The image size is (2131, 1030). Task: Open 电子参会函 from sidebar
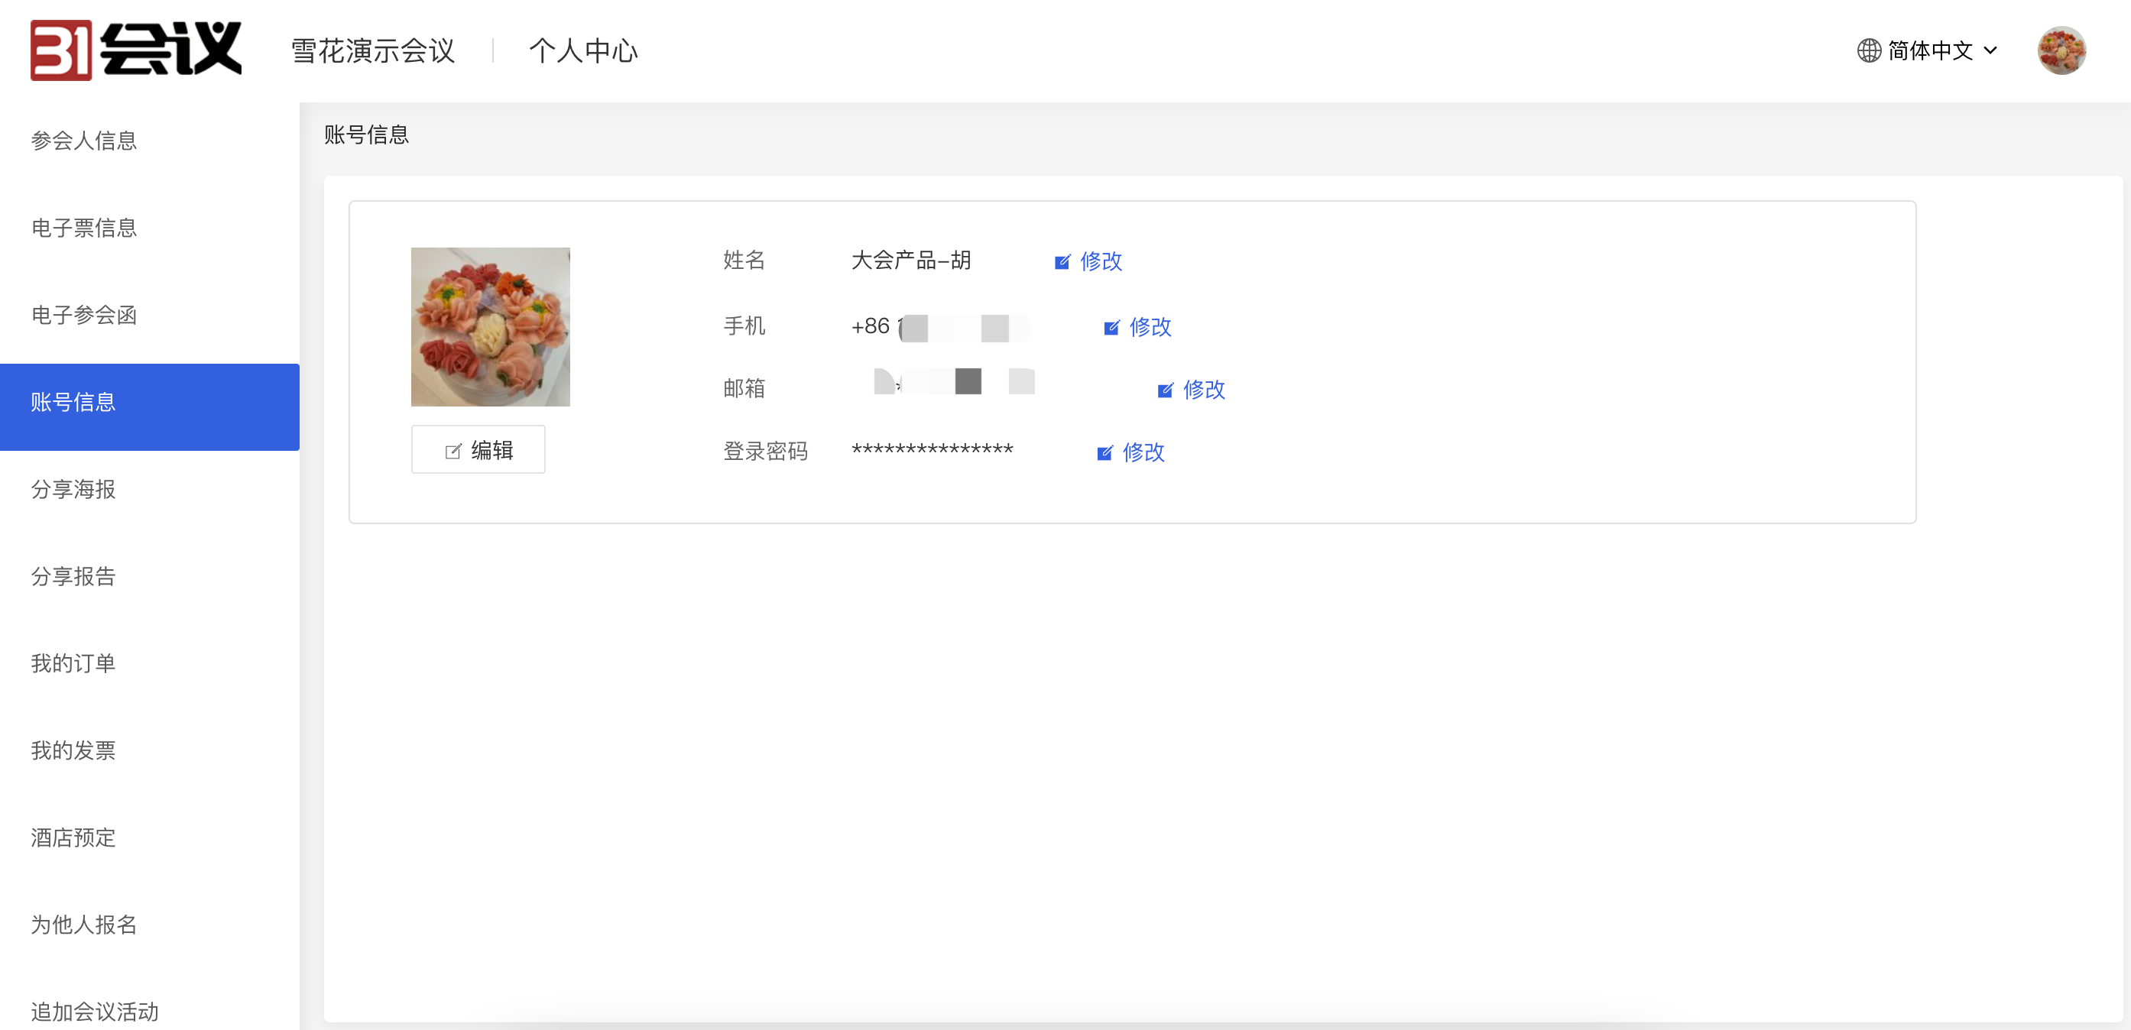83,316
